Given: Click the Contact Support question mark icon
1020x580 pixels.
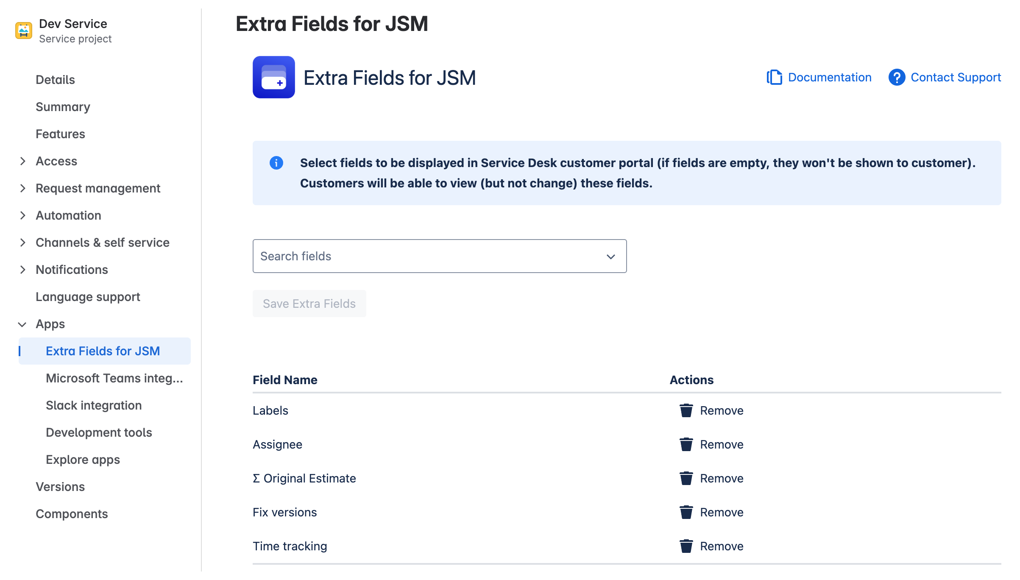Looking at the screenshot, I should (897, 77).
